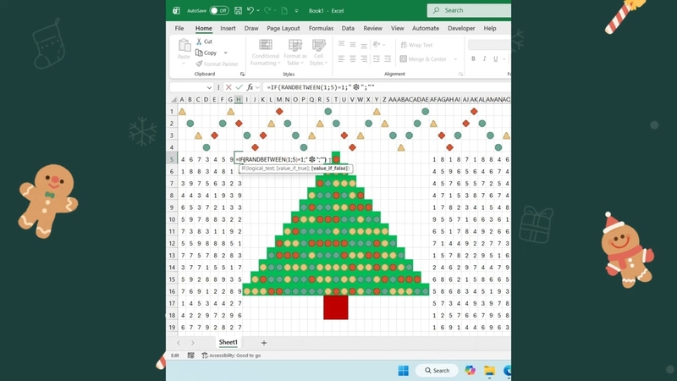
Task: Click the Redo arrow icon
Action: pyautogui.click(x=267, y=10)
